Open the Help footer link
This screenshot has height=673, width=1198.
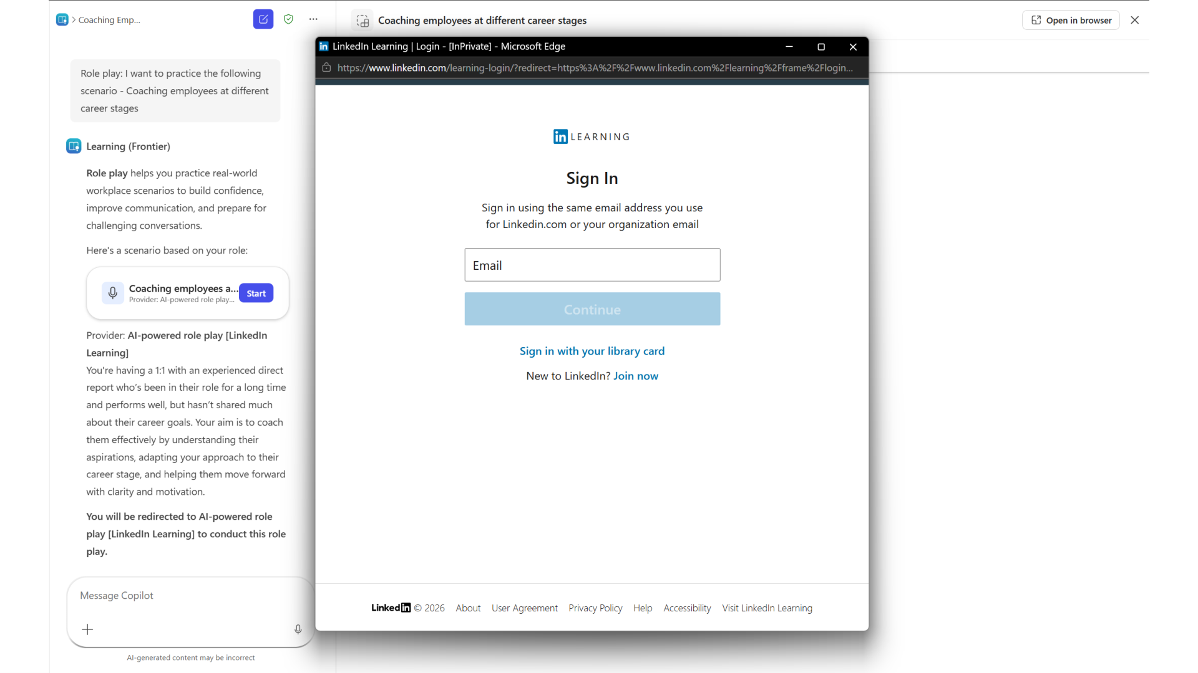pyautogui.click(x=643, y=608)
